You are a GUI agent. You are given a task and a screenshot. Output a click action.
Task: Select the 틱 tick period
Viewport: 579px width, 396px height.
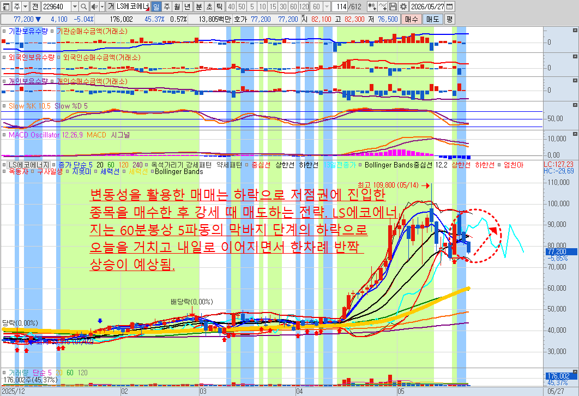[219, 7]
